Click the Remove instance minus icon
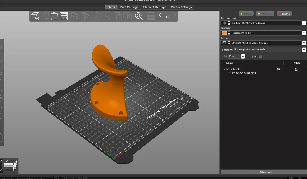The width and height of the screenshot is (307, 179). click(x=106, y=16)
